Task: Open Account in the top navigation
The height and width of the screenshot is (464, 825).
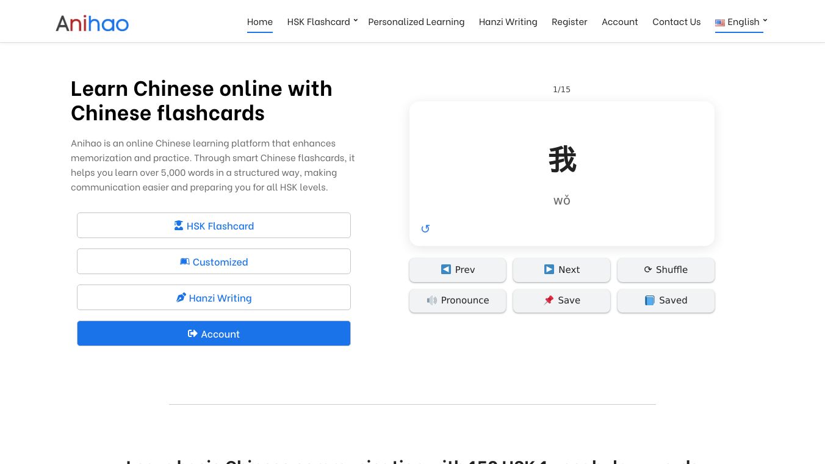Action: (620, 22)
